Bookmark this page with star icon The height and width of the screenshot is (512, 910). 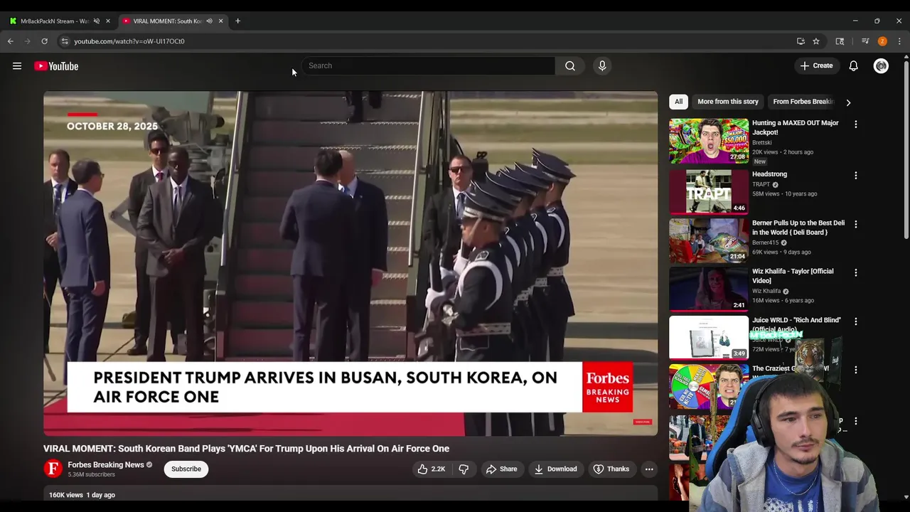point(816,41)
